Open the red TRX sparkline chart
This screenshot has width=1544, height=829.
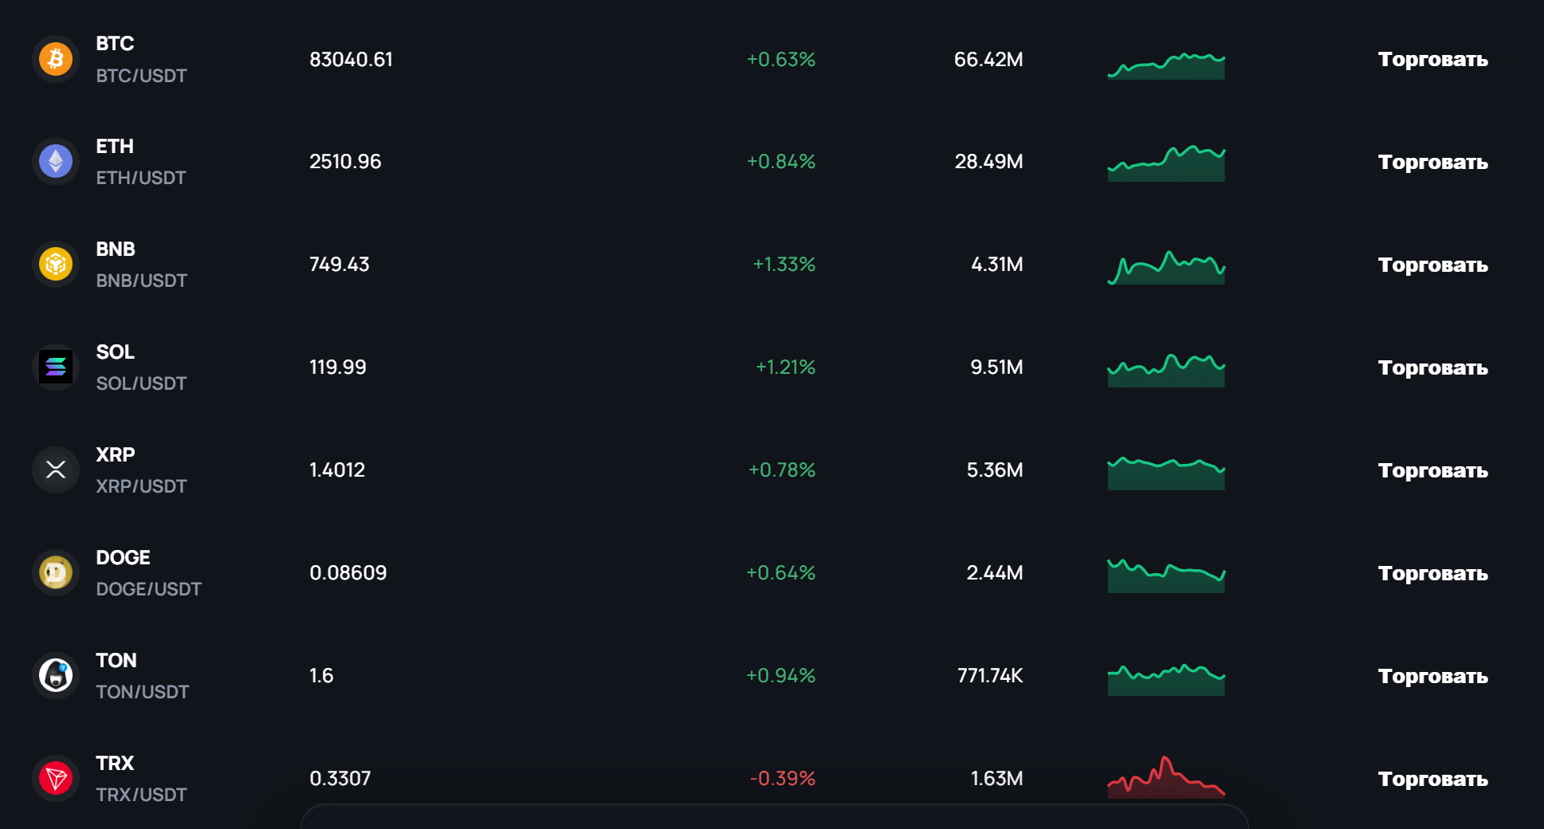[x=1166, y=777]
